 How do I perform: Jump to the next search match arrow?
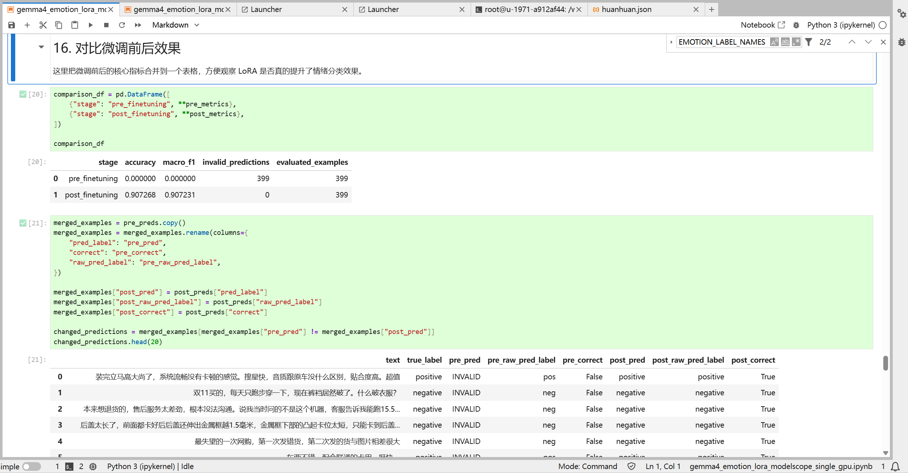868,42
